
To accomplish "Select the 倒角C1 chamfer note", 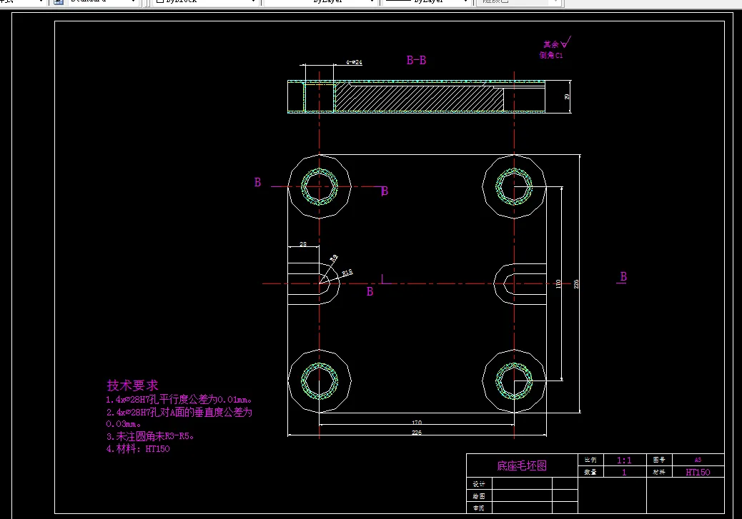I will pyautogui.click(x=551, y=55).
